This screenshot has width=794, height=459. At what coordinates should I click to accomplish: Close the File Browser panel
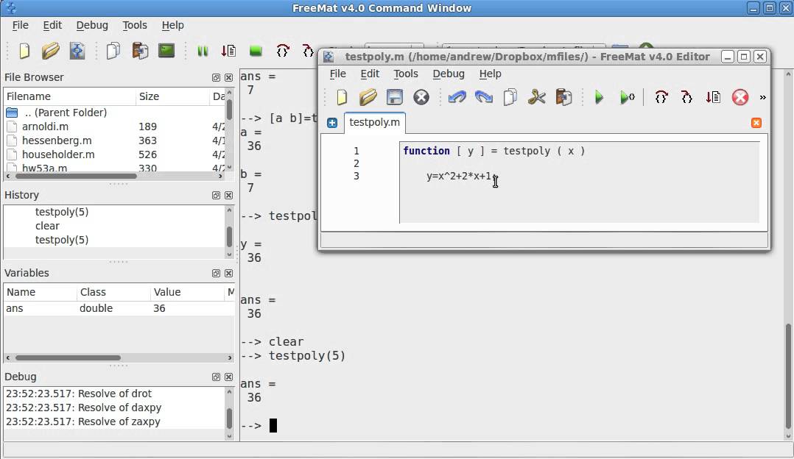point(228,77)
